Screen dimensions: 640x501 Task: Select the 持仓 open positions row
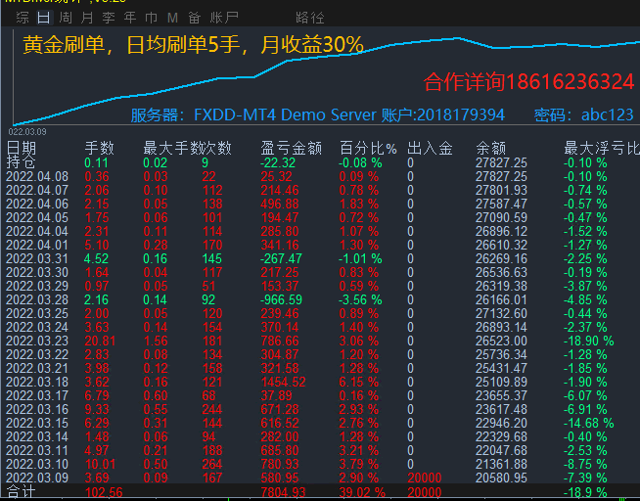pos(22,162)
